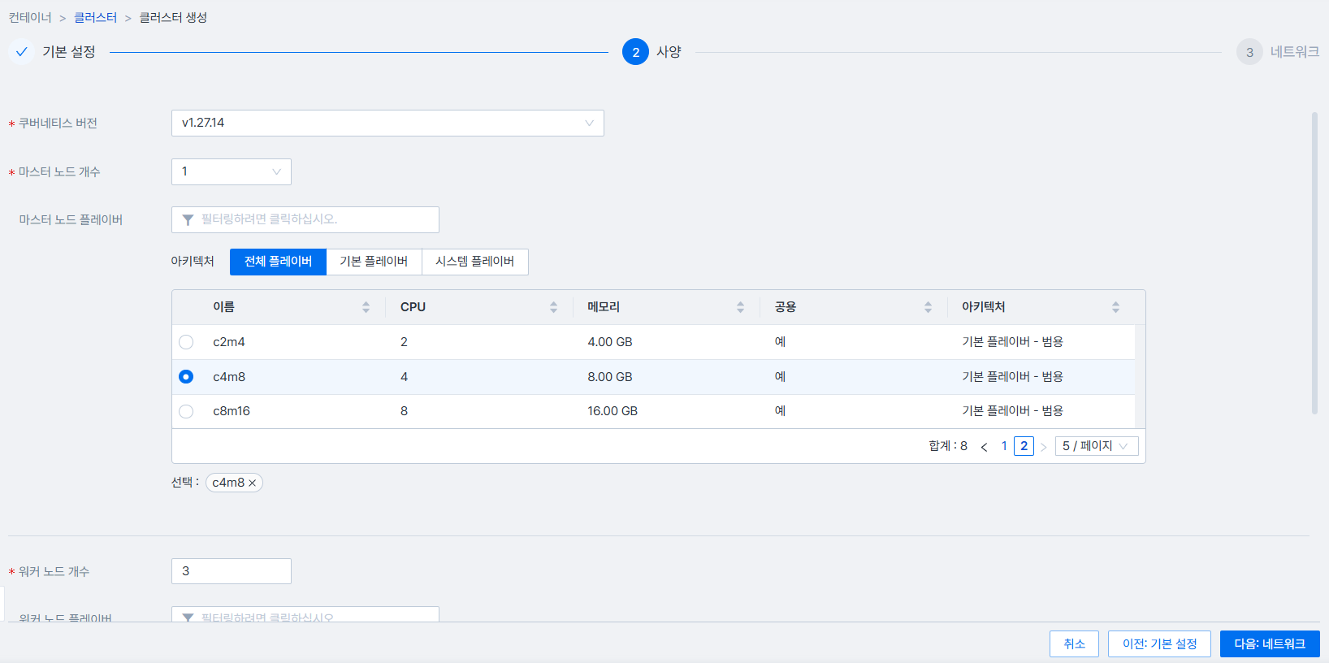Click the completed 기본 설정 step checkmark

click(x=22, y=52)
